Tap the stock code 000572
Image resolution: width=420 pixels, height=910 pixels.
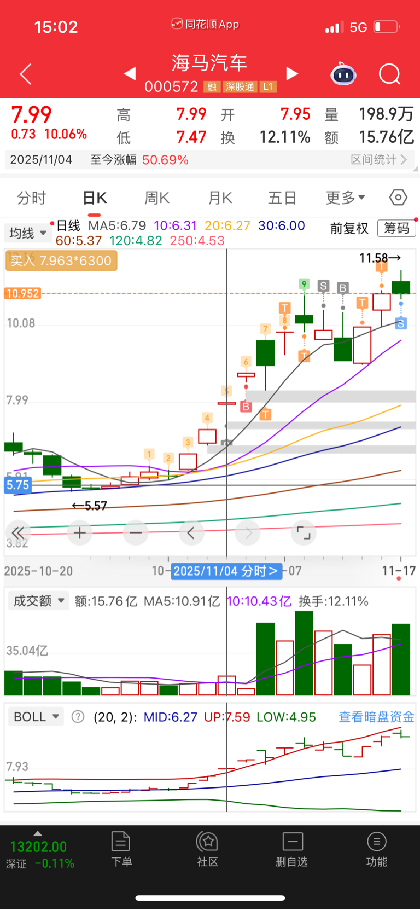171,87
